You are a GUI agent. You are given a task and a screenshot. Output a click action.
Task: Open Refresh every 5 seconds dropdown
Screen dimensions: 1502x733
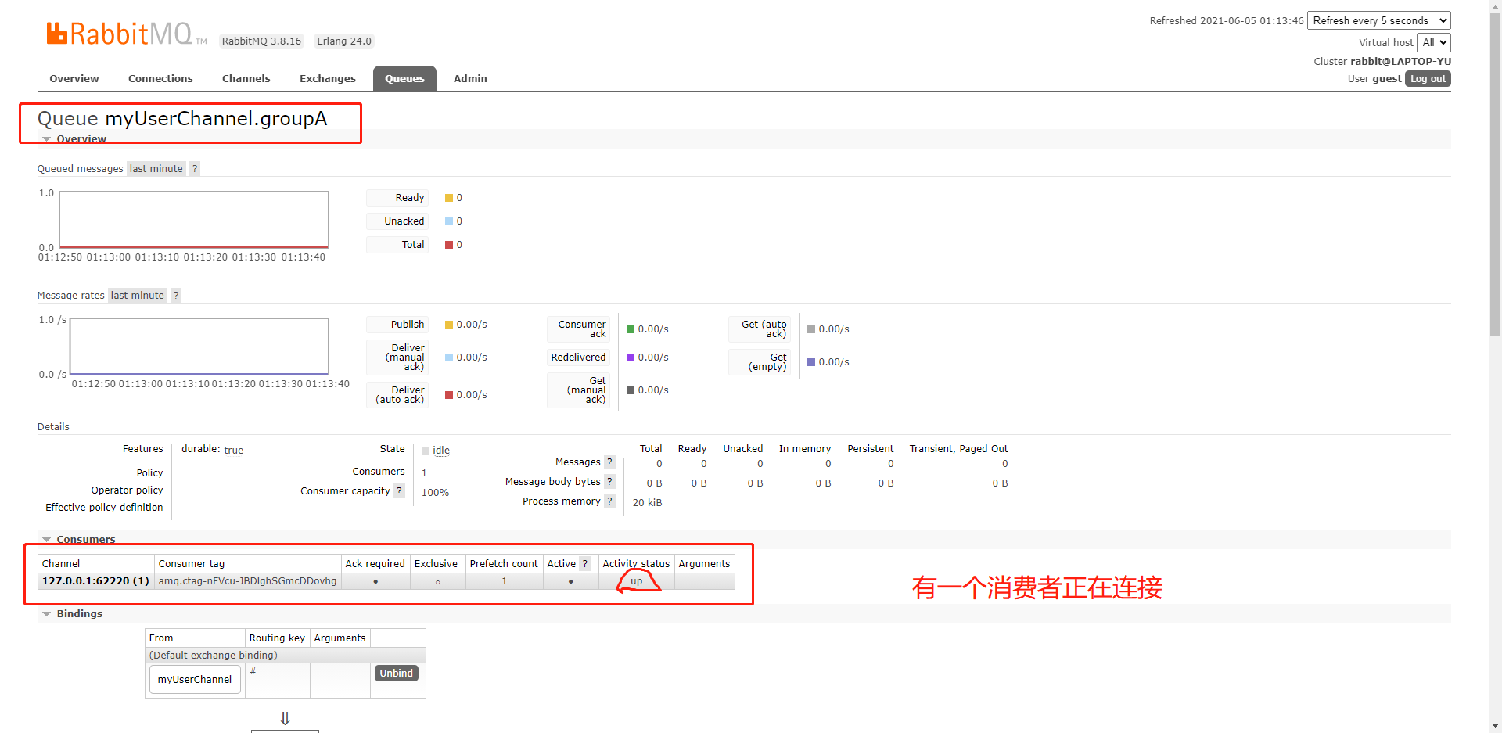(1378, 20)
